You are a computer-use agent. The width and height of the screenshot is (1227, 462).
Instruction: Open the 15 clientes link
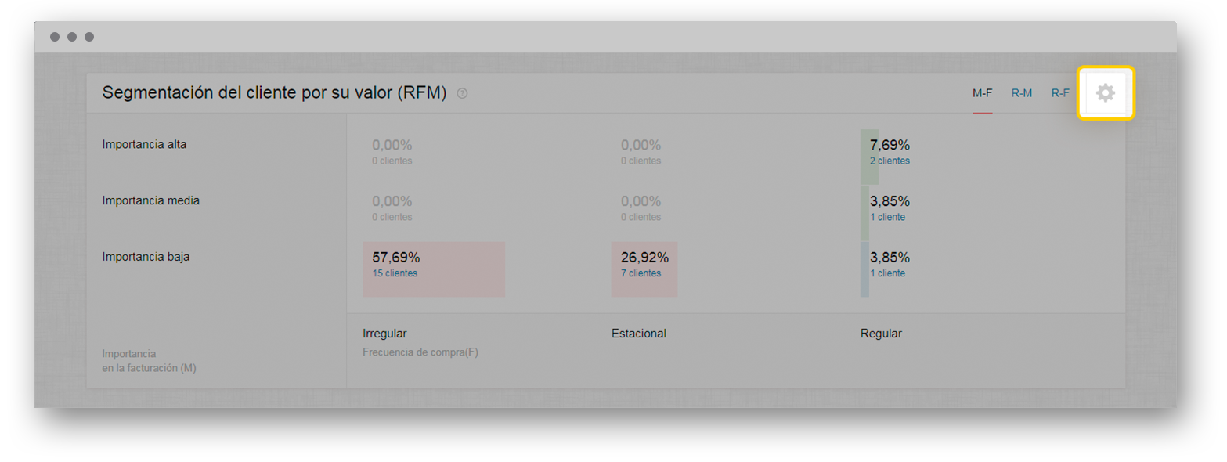tap(395, 273)
